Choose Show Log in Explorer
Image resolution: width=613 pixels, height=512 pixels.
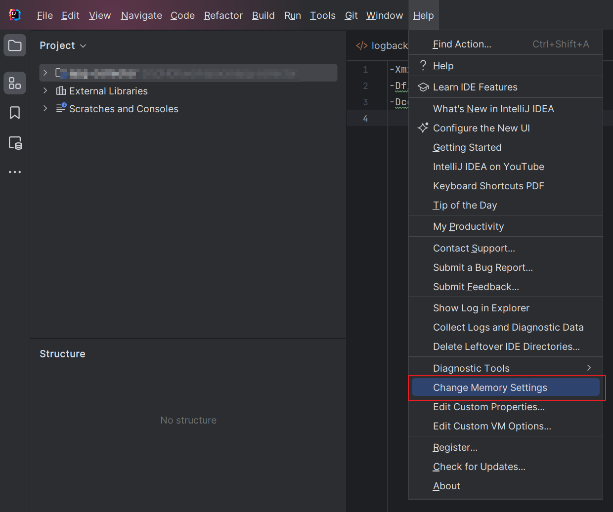(x=506, y=308)
